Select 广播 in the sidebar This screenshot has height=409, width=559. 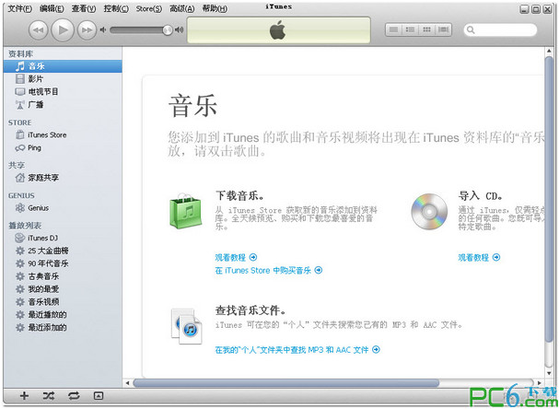click(x=63, y=105)
